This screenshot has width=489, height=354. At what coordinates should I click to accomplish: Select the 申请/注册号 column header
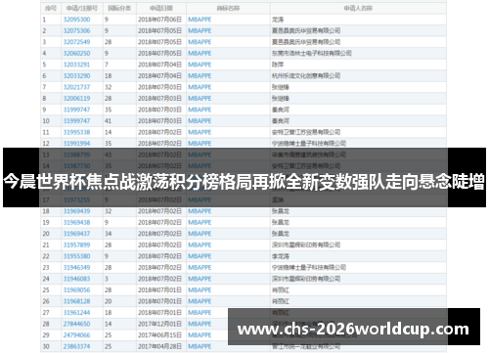[x=82, y=8]
